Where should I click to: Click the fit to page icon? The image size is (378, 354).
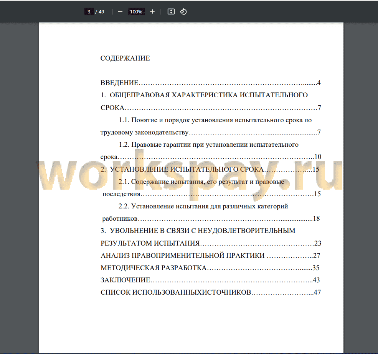click(x=171, y=11)
